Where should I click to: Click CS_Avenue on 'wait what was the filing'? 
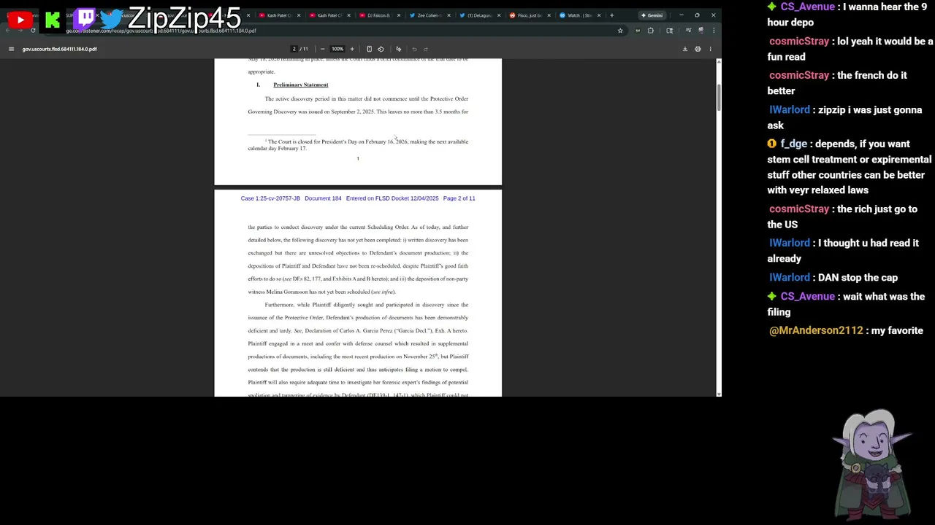[808, 297]
